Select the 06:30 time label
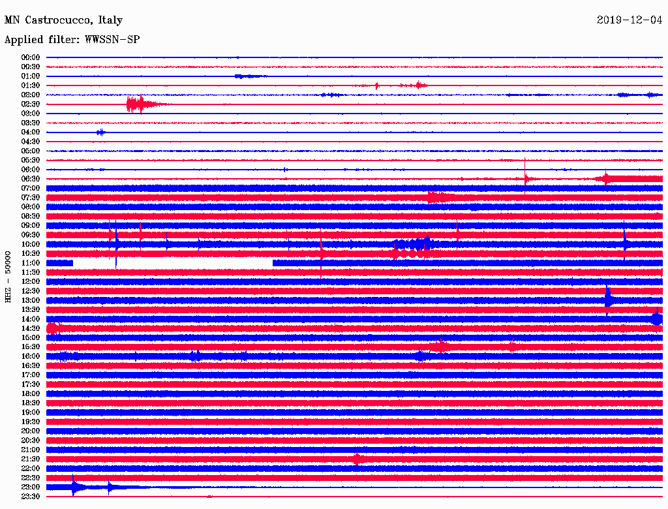 click(x=31, y=179)
